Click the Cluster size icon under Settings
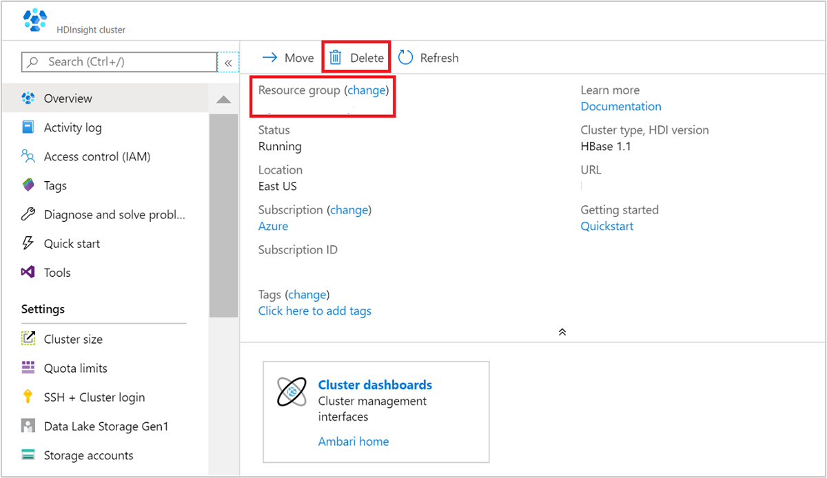 tap(29, 339)
